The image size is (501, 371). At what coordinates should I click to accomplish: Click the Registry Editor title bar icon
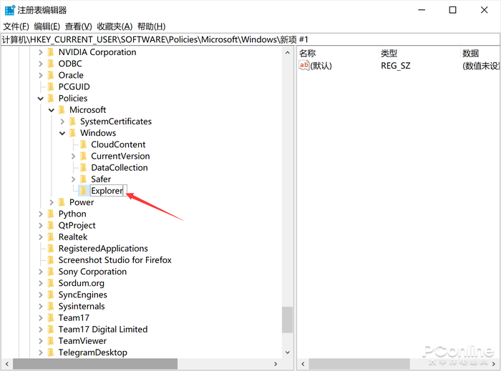point(10,10)
